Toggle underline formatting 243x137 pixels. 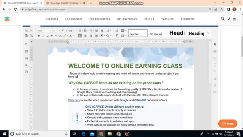click(47, 36)
